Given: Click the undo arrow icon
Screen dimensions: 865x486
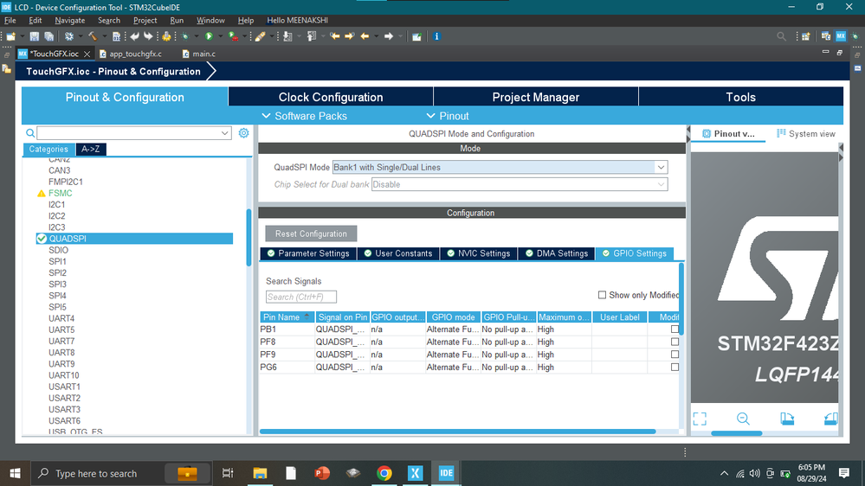Looking at the screenshot, I should [134, 36].
